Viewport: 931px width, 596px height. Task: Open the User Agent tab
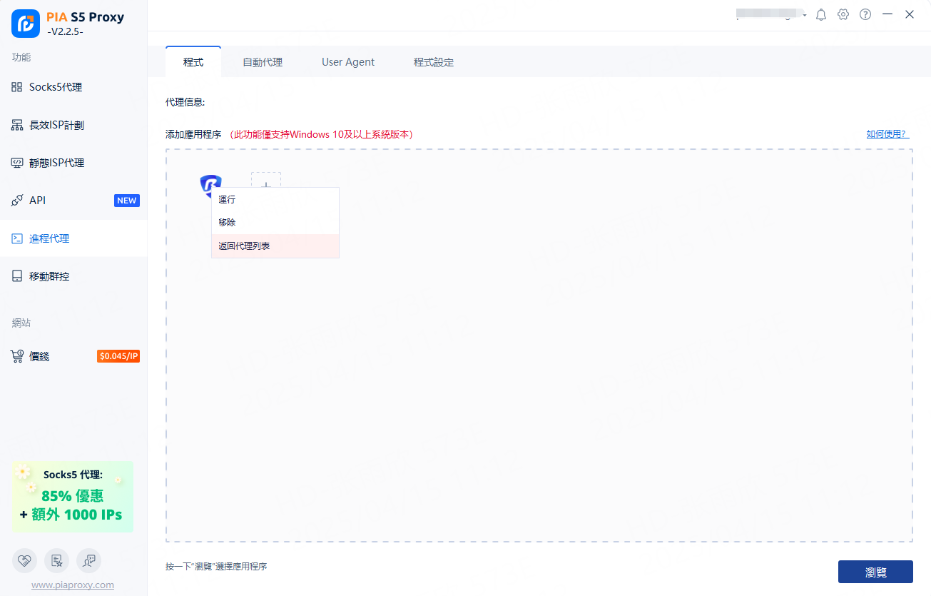click(348, 62)
